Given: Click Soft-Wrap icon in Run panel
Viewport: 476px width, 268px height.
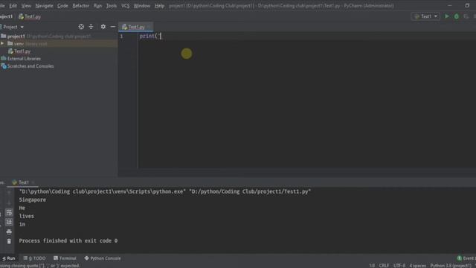Looking at the screenshot, I should (x=9, y=212).
